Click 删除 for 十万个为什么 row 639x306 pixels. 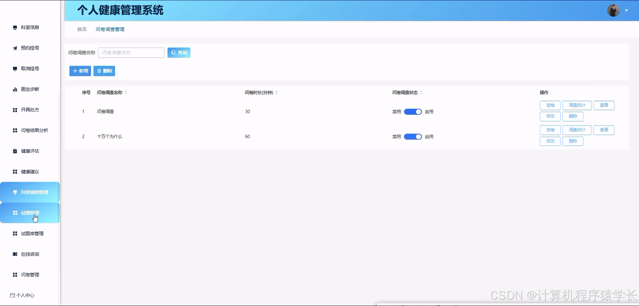click(573, 141)
